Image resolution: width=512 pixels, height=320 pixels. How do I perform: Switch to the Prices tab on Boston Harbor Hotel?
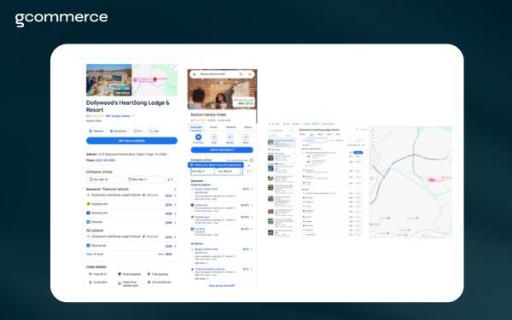pyautogui.click(x=213, y=127)
